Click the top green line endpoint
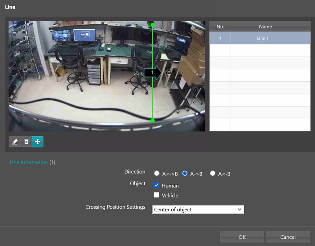315x246 pixels. 153,25
